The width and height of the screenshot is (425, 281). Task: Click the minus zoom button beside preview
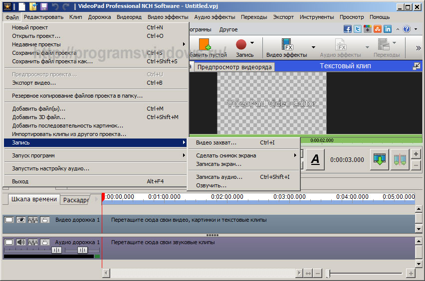[x=416, y=165]
